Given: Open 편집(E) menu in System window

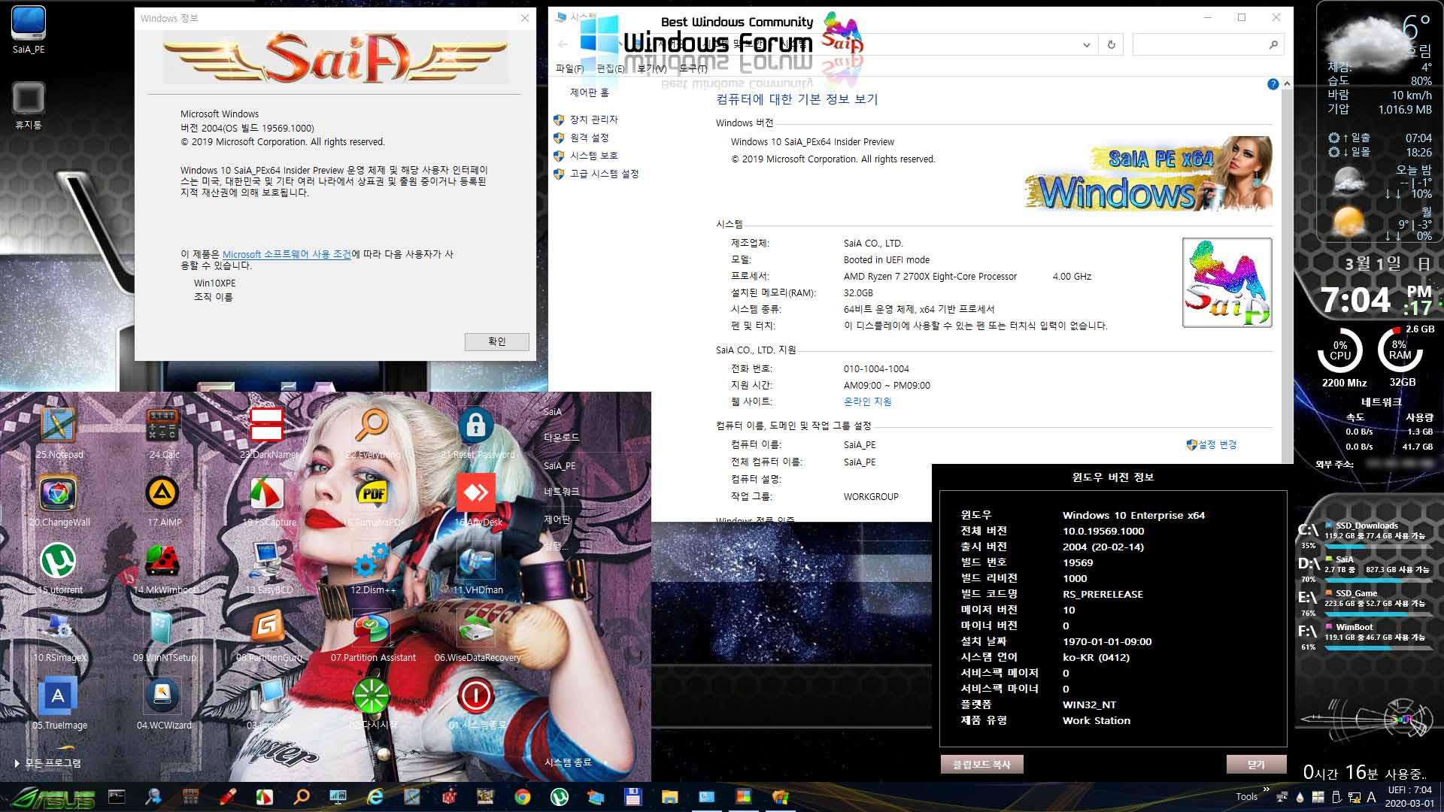Looking at the screenshot, I should click(x=610, y=68).
